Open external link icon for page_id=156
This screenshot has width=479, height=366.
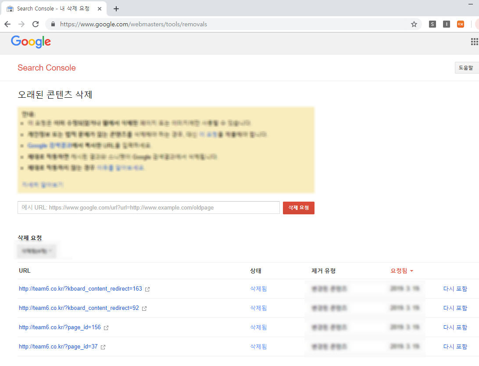(106, 328)
